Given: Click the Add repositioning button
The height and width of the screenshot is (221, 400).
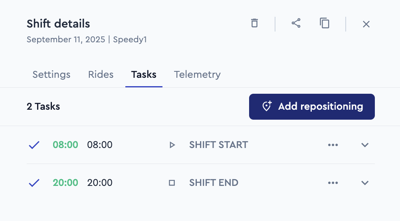Looking at the screenshot, I should [312, 107].
